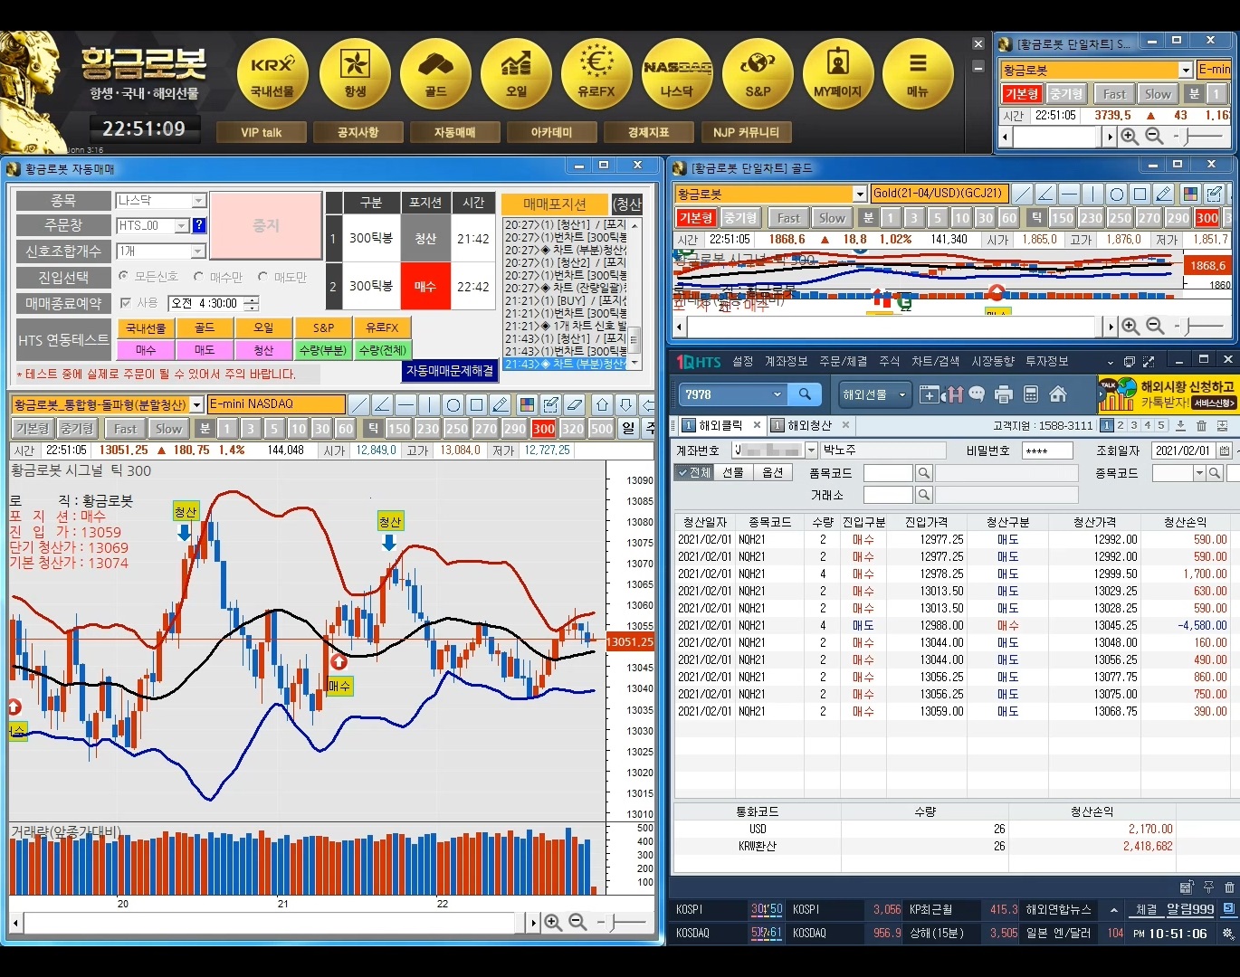
Task: Select the 매수만 radio button
Action: pyautogui.click(x=198, y=276)
